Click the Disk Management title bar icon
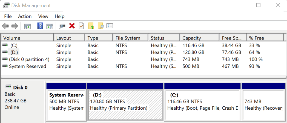This screenshot has width=287, height=123. 6,5
